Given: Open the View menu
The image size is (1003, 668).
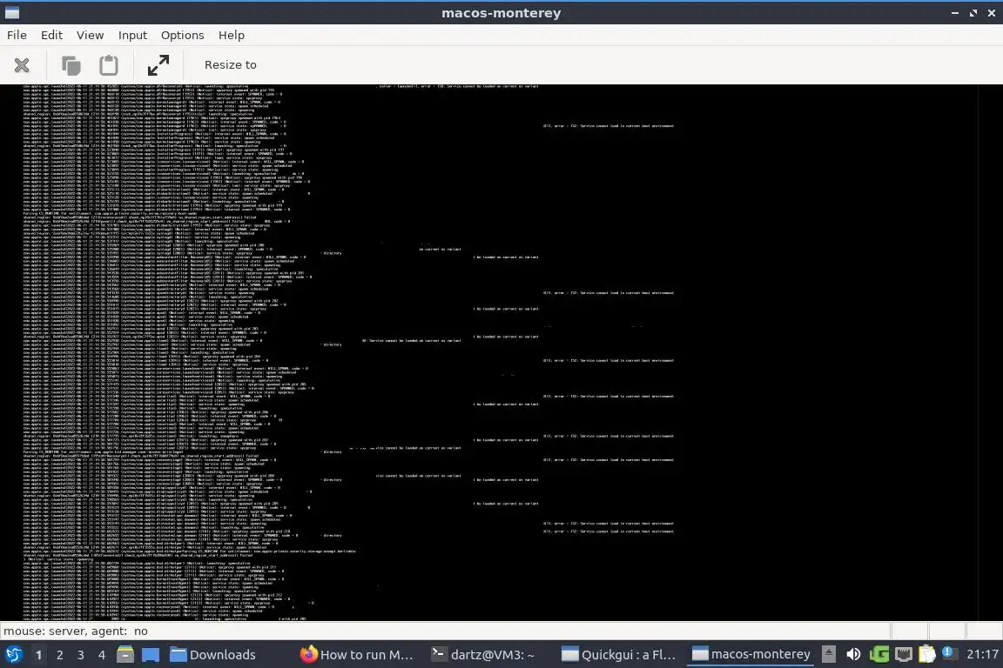Looking at the screenshot, I should click(x=91, y=35).
